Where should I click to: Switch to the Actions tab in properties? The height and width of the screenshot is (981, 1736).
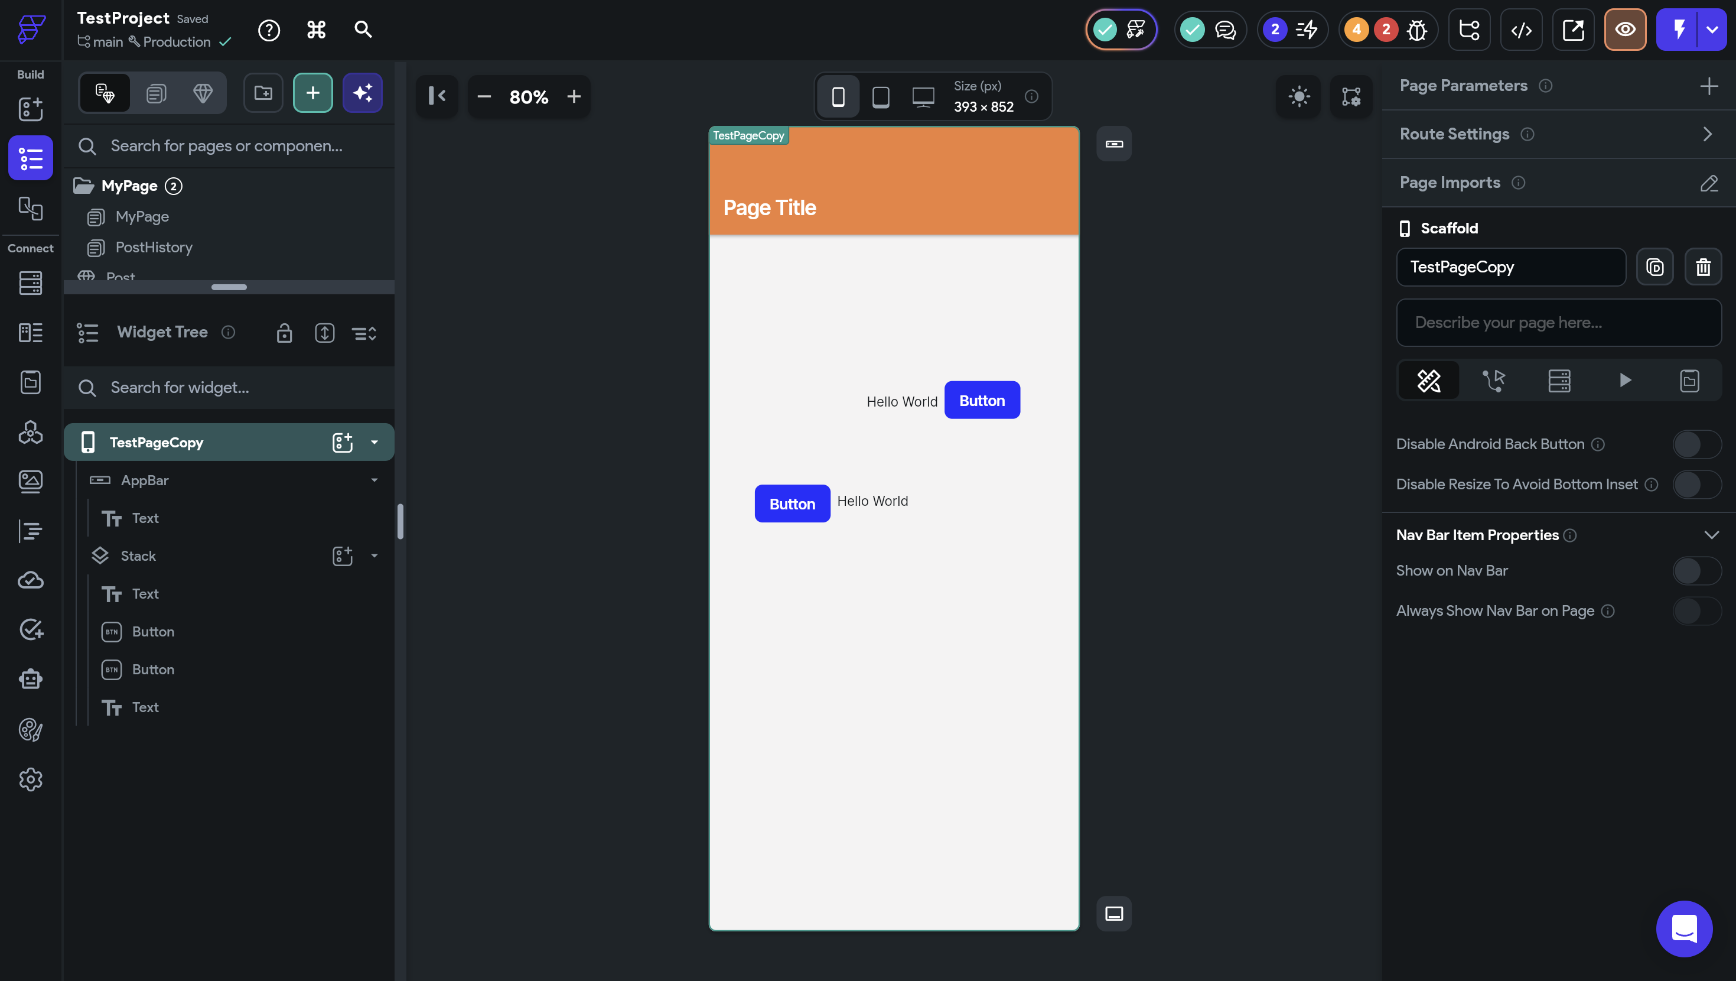(x=1493, y=381)
